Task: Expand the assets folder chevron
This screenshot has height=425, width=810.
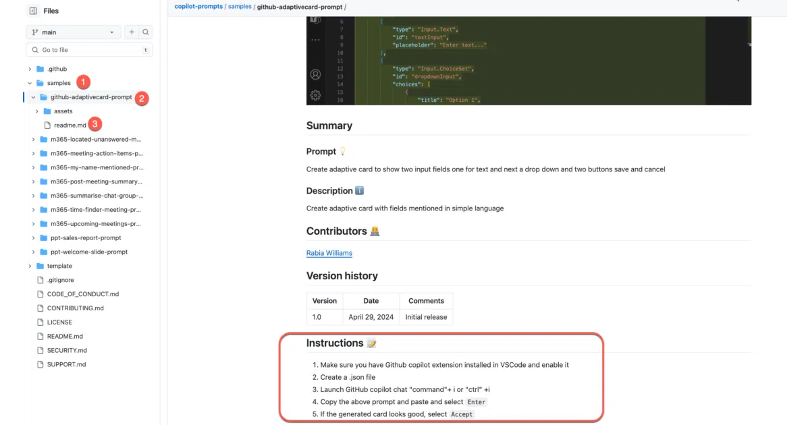Action: point(37,111)
